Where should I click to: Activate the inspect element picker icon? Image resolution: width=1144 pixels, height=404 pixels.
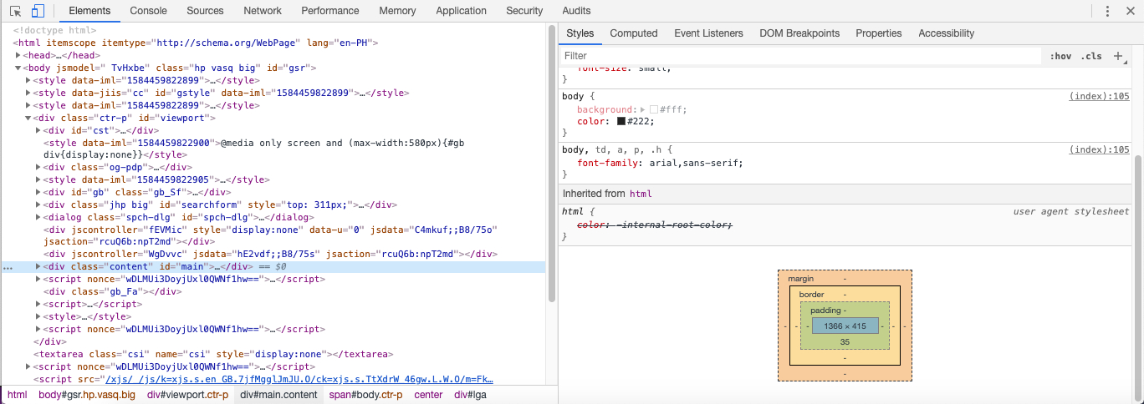(15, 11)
